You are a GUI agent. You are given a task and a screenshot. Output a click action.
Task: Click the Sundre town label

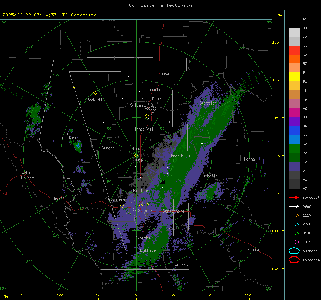(108, 148)
